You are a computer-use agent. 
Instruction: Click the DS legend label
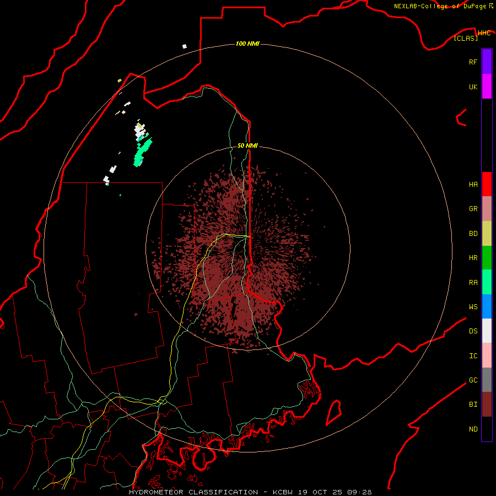coord(473,331)
